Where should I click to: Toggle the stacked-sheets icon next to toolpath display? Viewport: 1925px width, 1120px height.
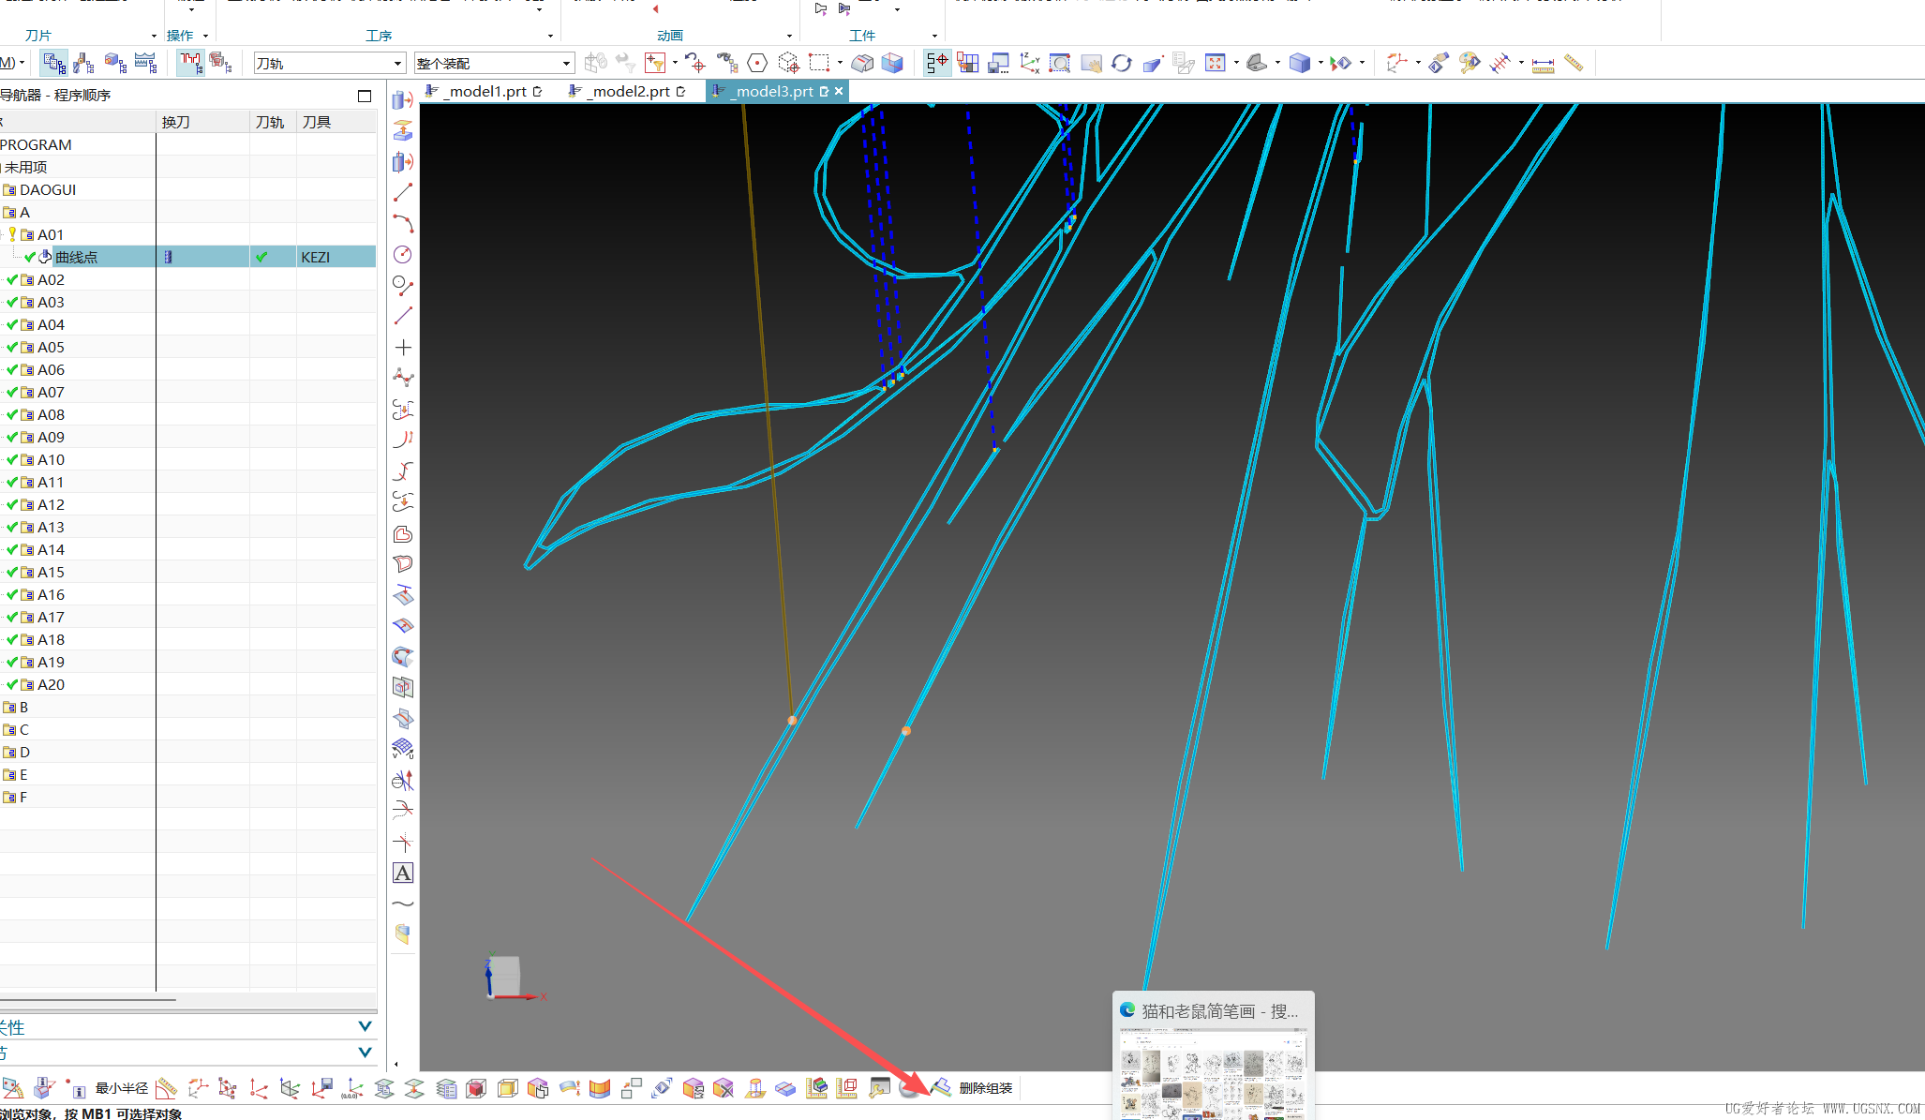pyautogui.click(x=221, y=63)
